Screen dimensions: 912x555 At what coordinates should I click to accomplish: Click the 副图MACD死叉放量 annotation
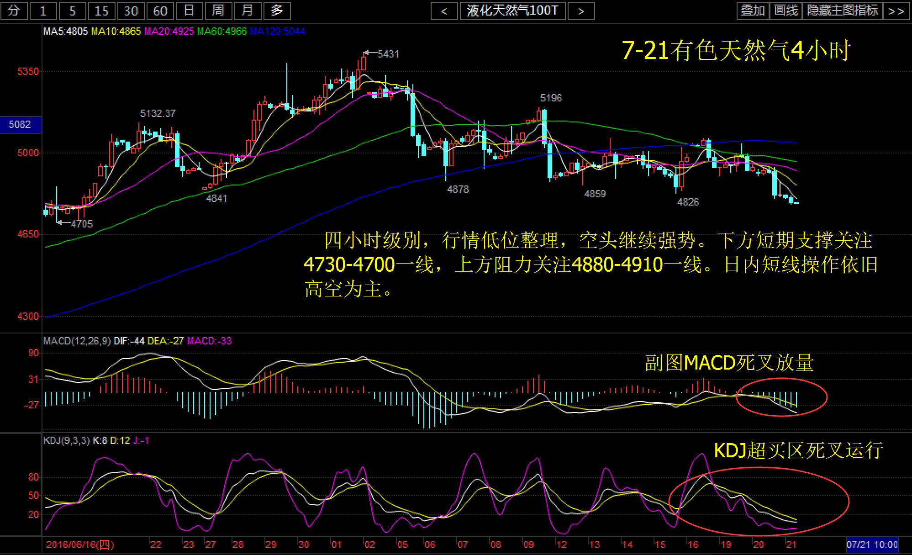coord(729,363)
